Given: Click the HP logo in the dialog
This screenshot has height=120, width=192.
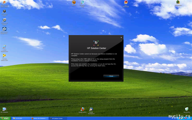Looking at the screenshot, I should (x=96, y=43).
